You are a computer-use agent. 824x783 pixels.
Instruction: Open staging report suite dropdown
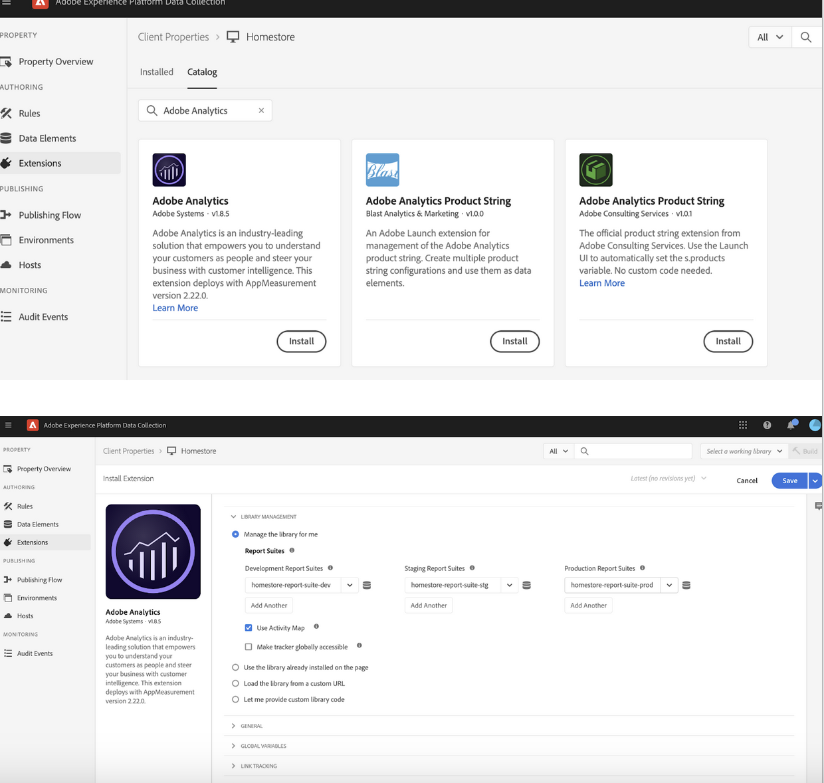510,586
